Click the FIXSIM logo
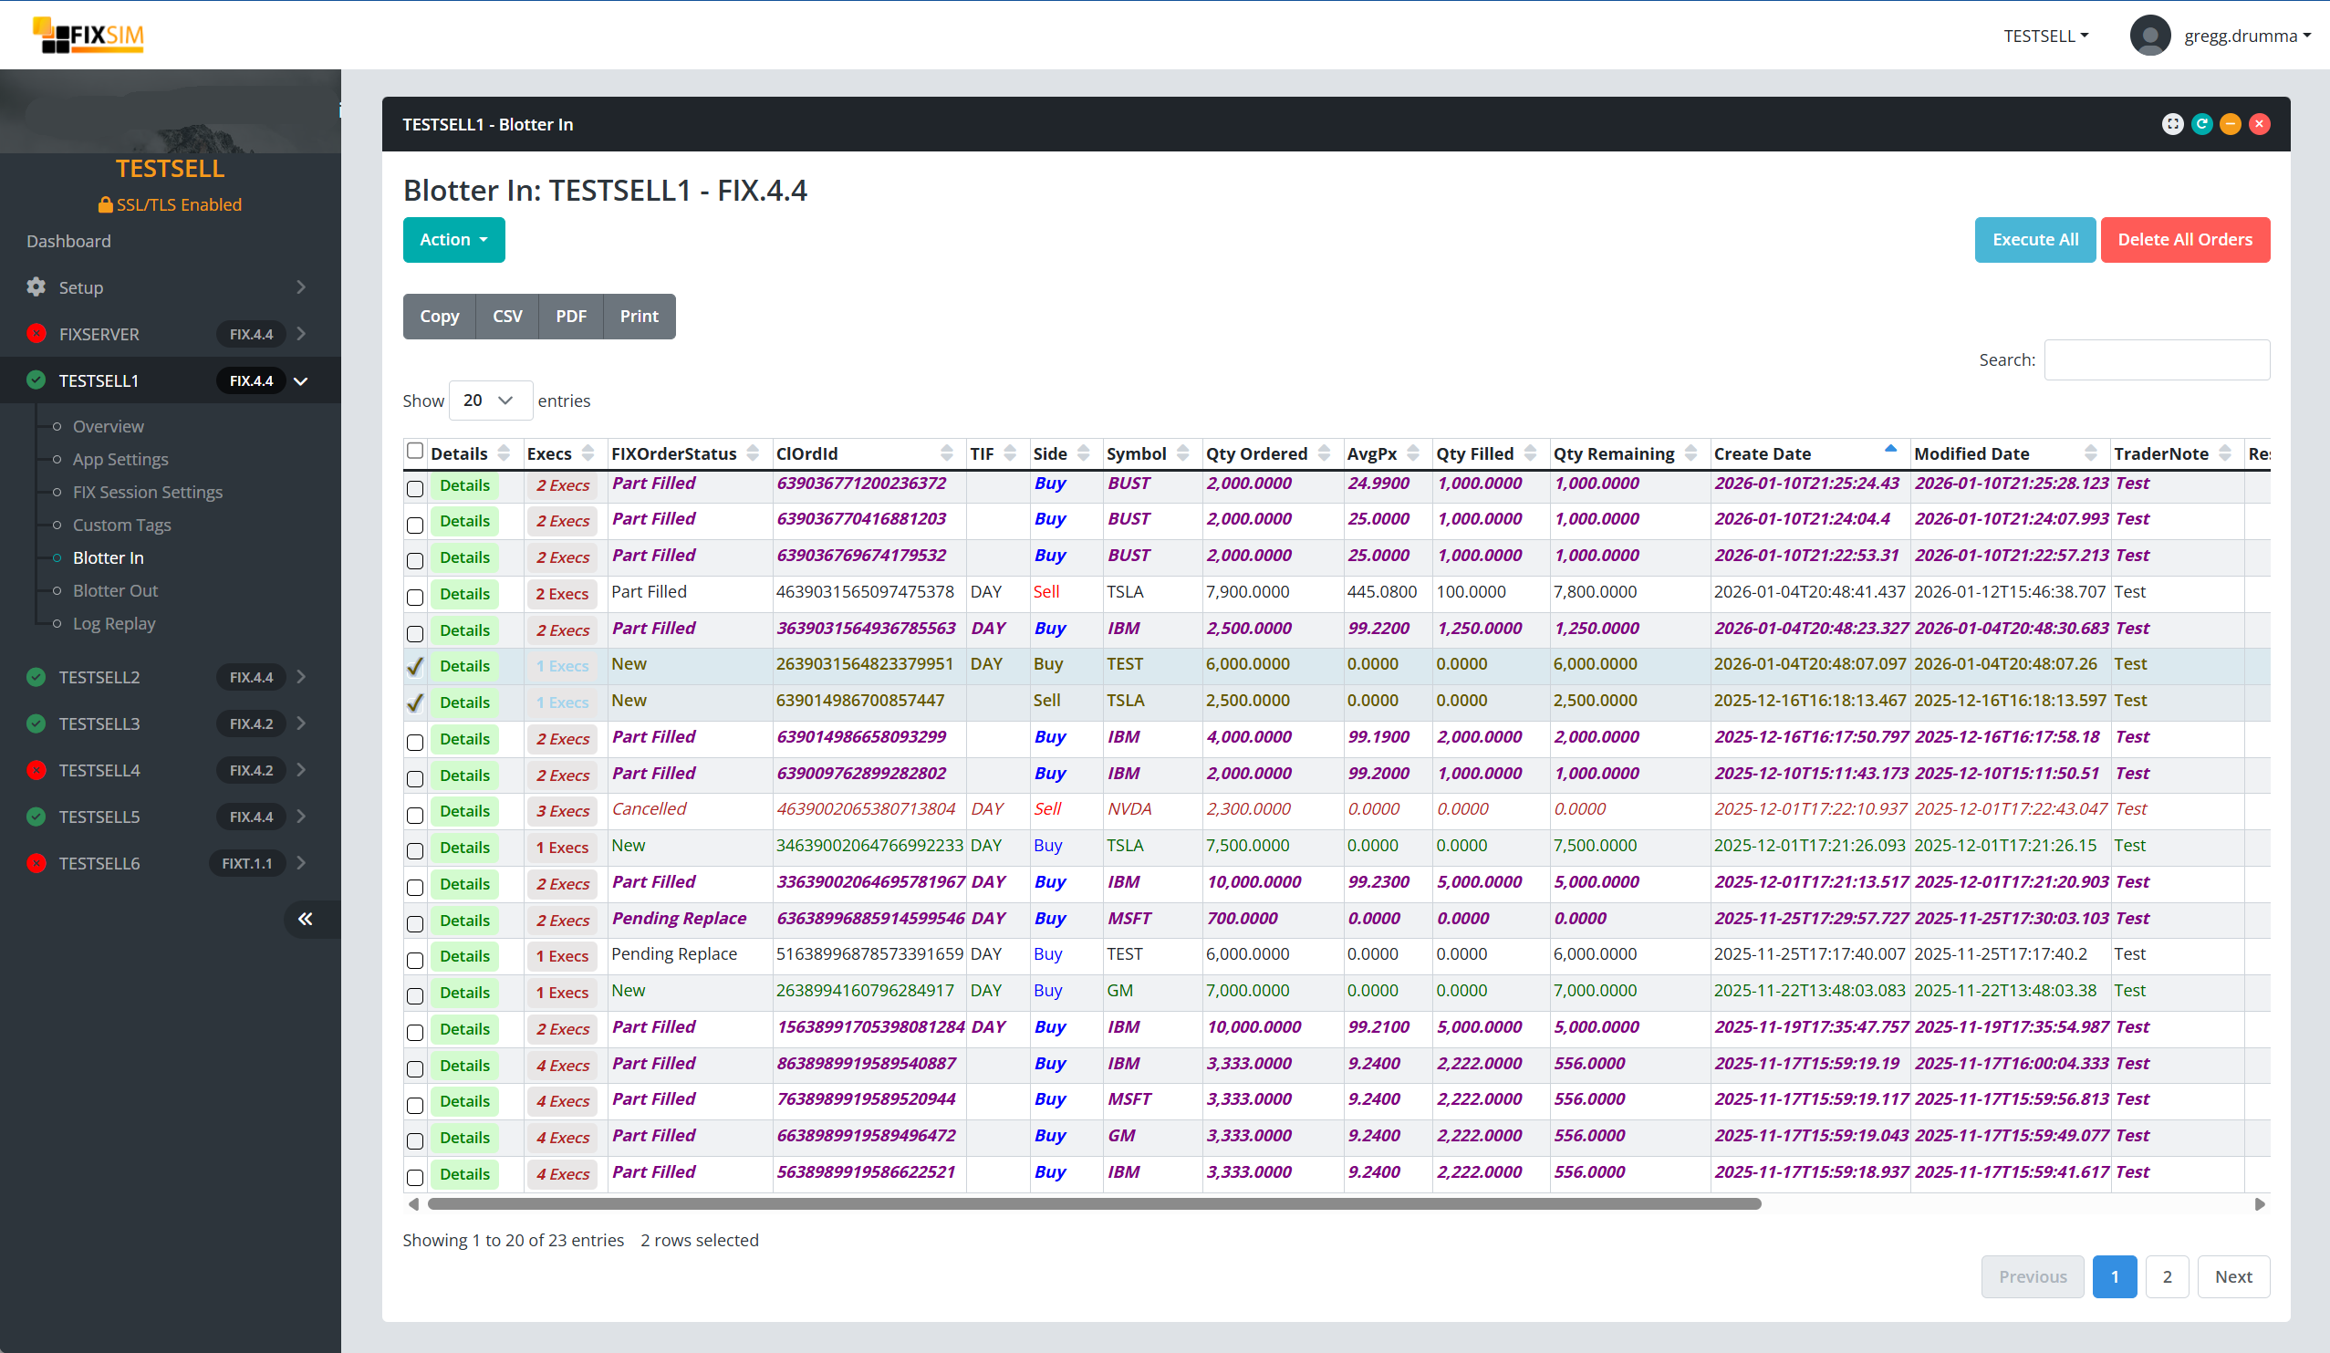This screenshot has height=1353, width=2330. click(87, 36)
